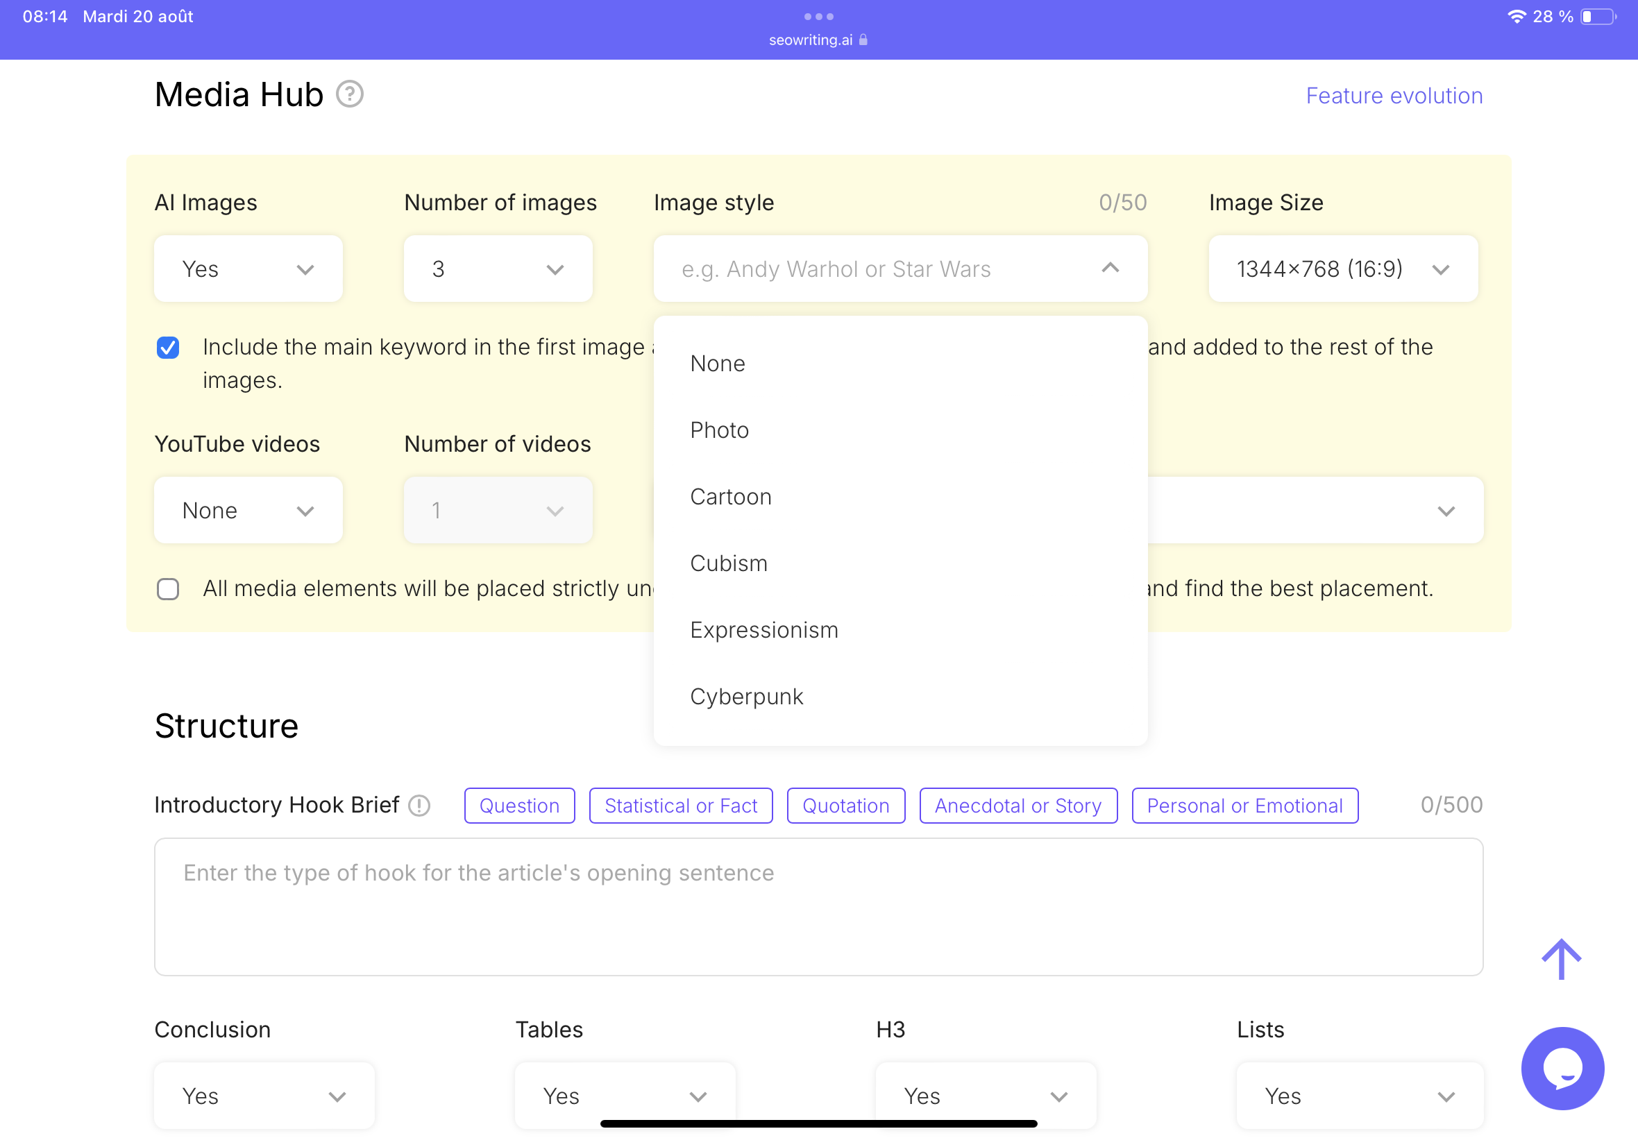Choose the Personal or Emotional hook

click(x=1245, y=806)
